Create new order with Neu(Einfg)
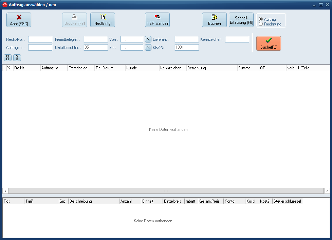 click(103, 20)
